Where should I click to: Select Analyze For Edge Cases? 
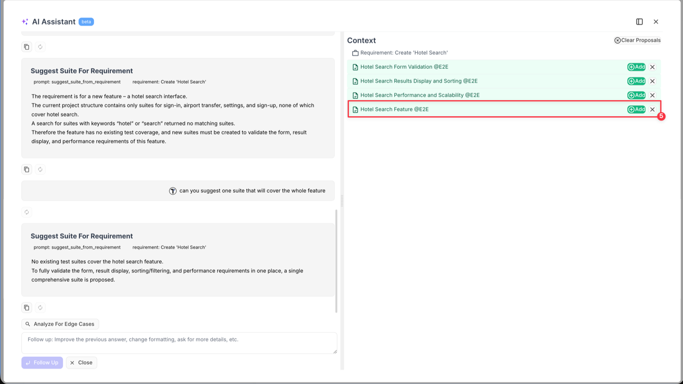(60, 324)
